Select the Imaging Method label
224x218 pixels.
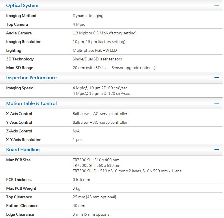pyautogui.click(x=21, y=16)
